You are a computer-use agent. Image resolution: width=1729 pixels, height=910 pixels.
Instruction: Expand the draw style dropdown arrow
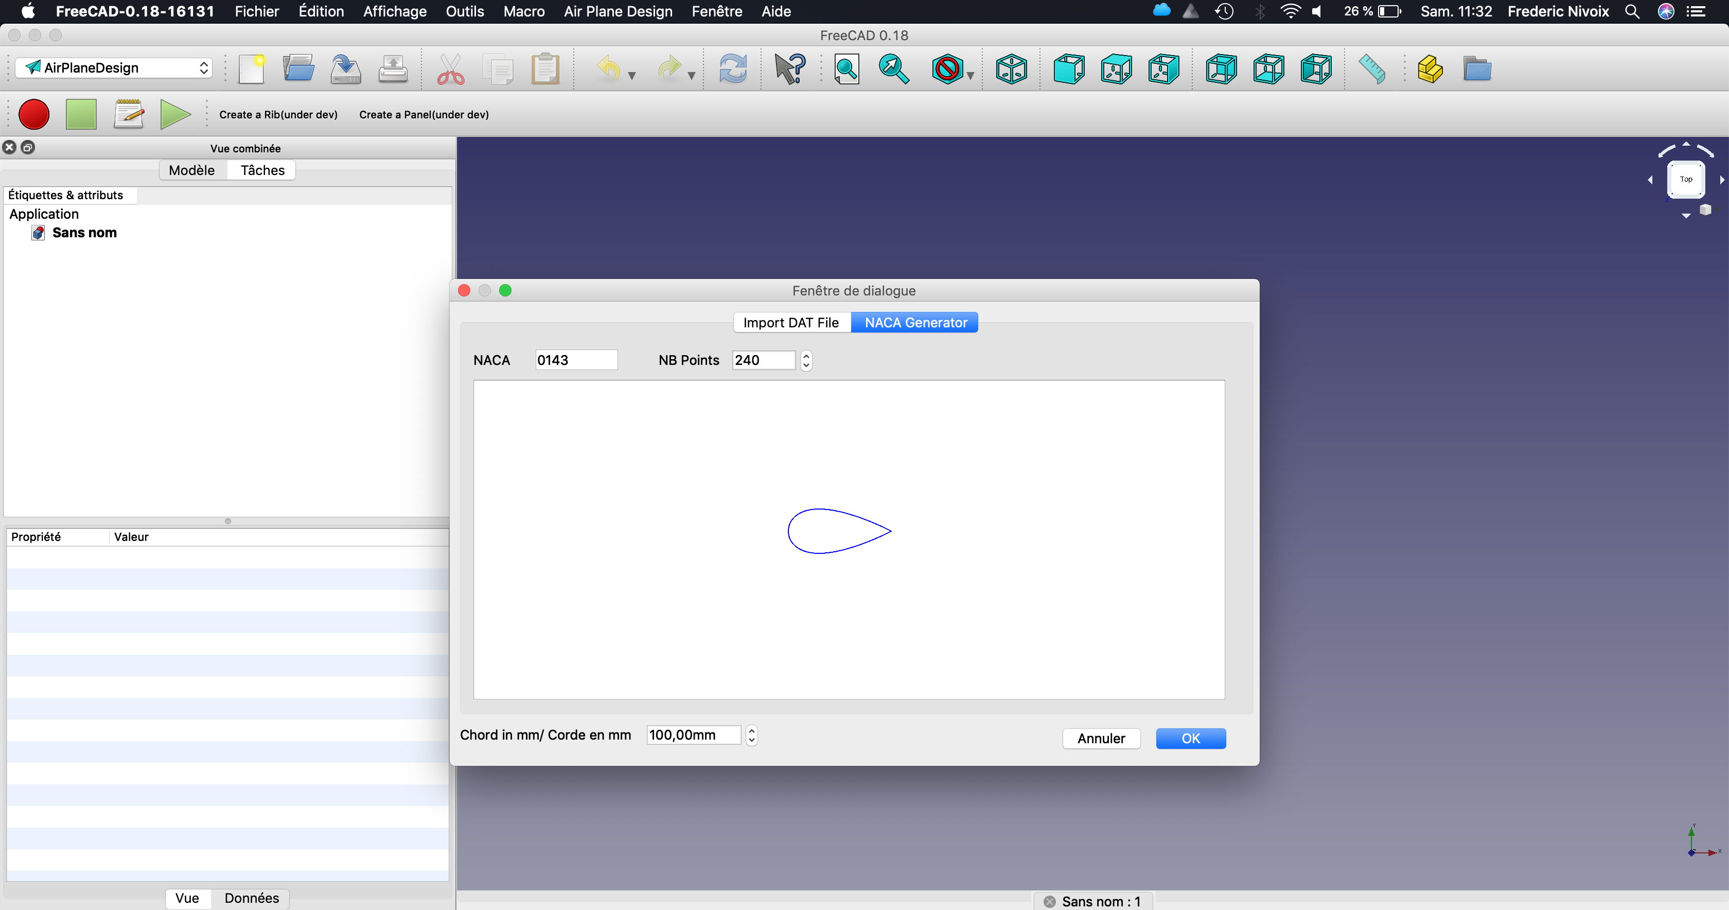(x=971, y=75)
